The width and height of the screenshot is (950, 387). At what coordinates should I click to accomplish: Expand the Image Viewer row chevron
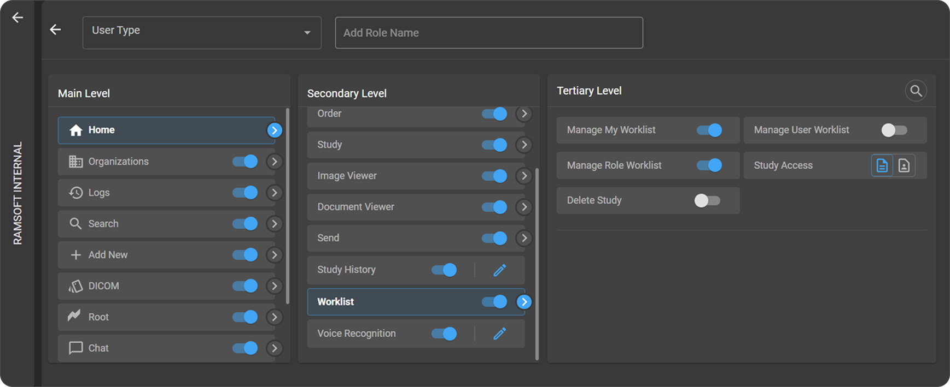[524, 176]
